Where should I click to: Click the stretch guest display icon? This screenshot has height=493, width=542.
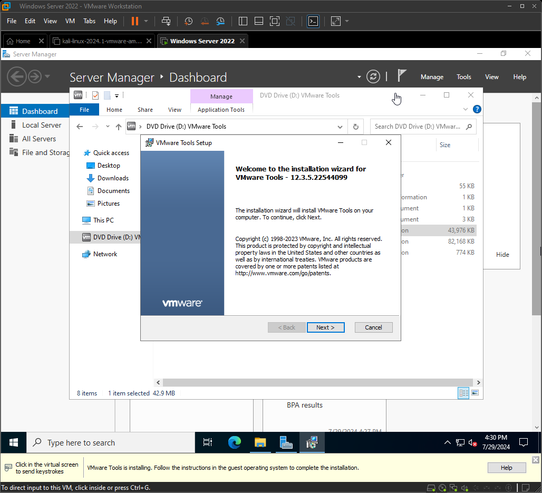336,21
